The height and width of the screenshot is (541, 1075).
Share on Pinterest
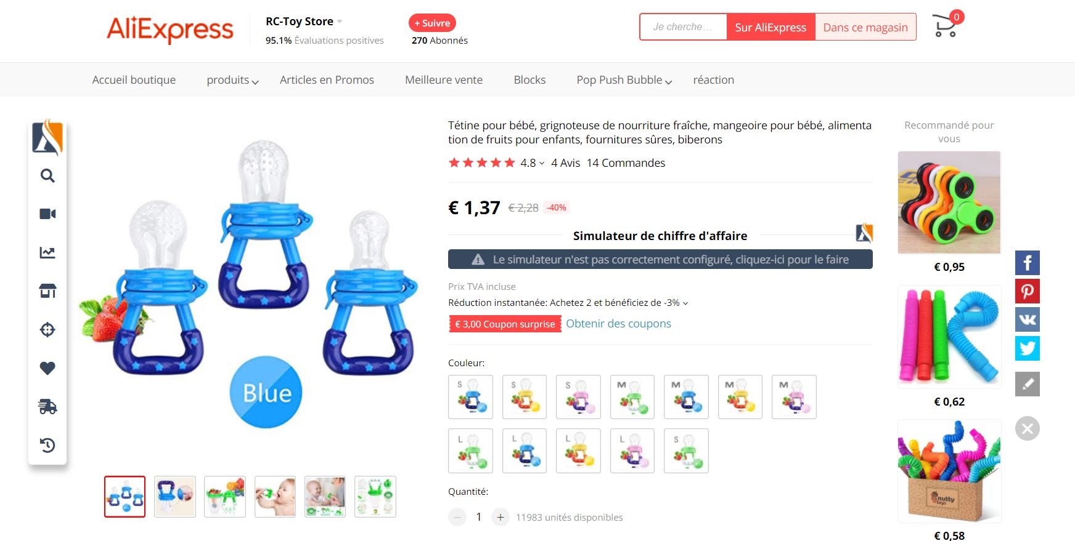[1027, 291]
